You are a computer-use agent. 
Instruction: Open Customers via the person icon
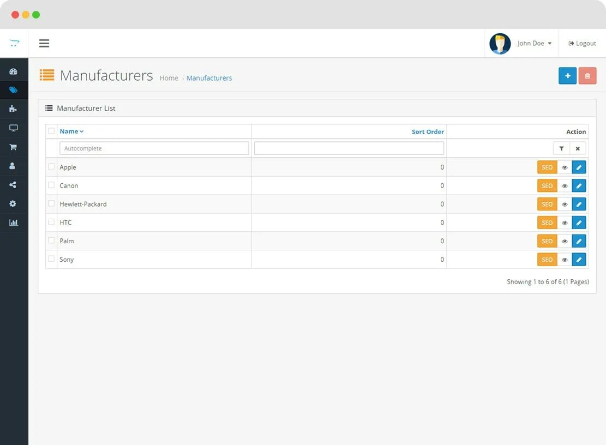(14, 166)
